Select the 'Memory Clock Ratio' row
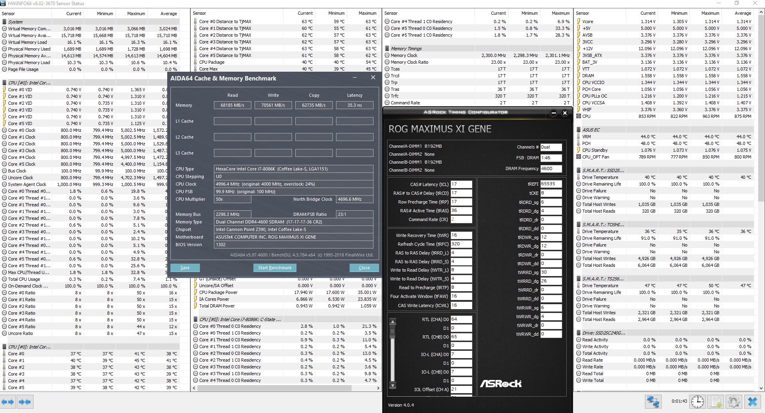The height and width of the screenshot is (413, 765). [x=477, y=62]
